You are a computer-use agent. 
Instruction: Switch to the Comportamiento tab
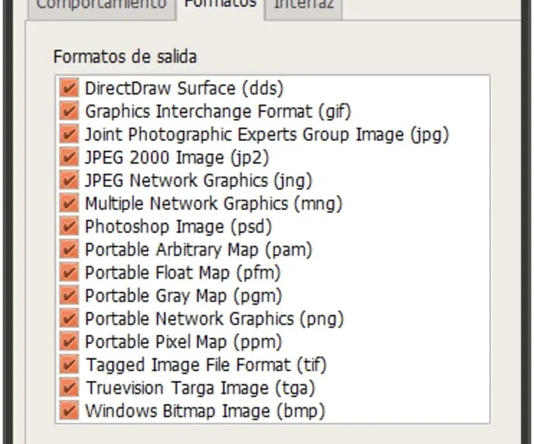(x=101, y=4)
